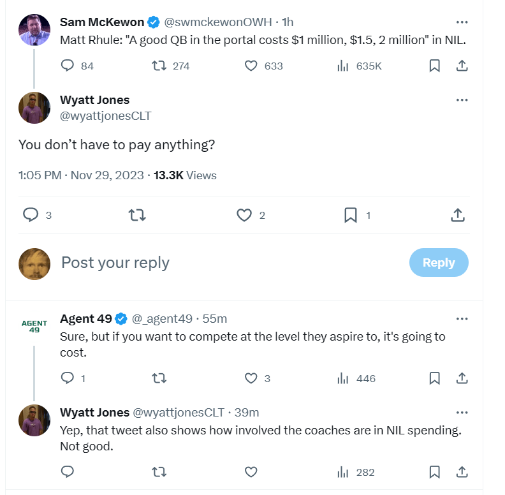Open more options menu on Agent 49's reply

coord(462,318)
